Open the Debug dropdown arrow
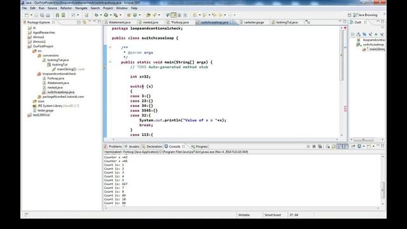407x229 pixels. pyautogui.click(x=100, y=15)
